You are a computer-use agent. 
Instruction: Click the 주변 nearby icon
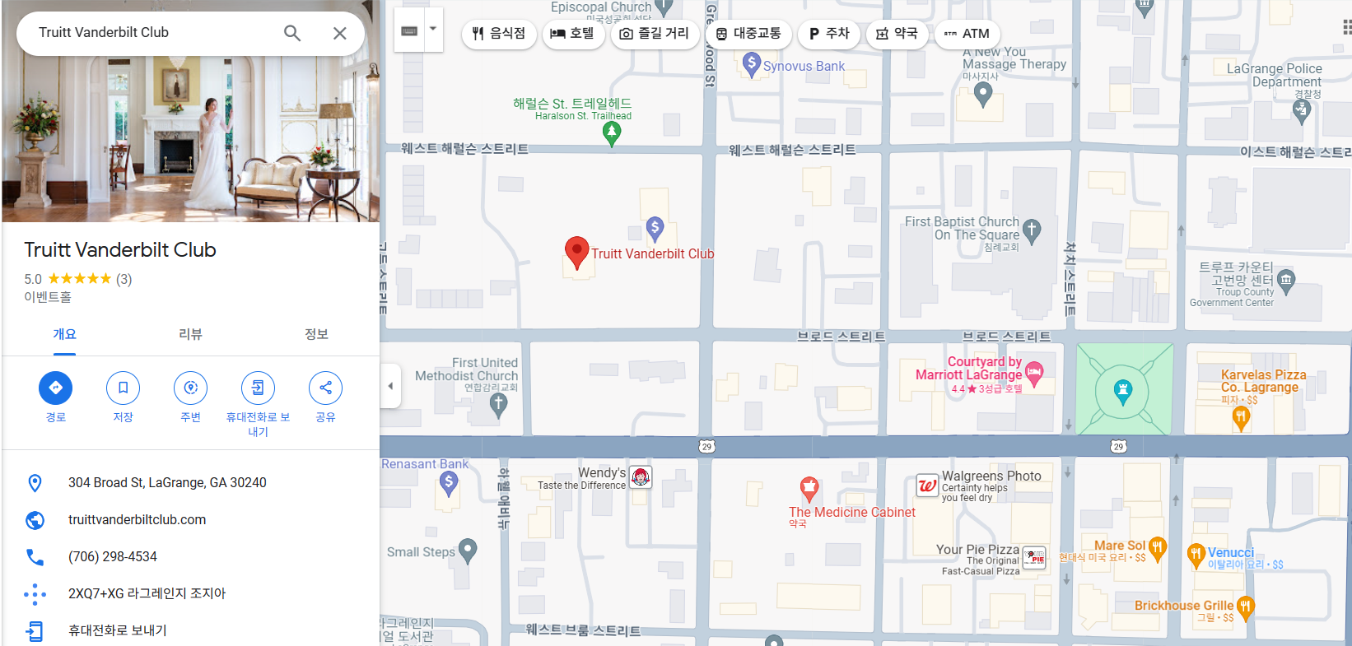[190, 388]
